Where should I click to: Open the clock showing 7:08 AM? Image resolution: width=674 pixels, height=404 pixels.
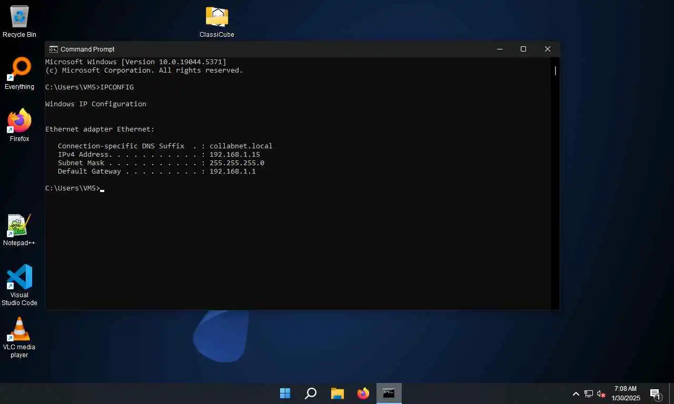pos(626,393)
